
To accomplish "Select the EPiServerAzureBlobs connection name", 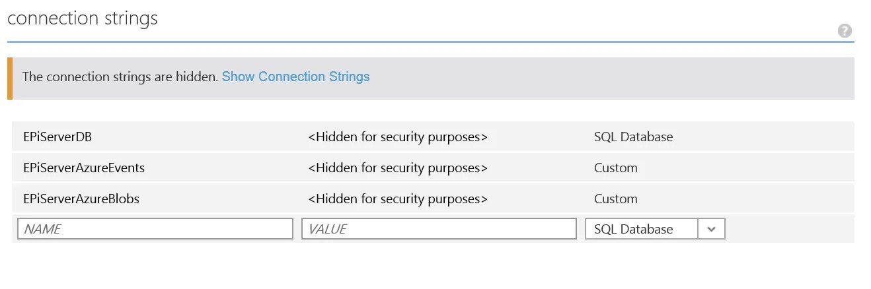I will 81,199.
